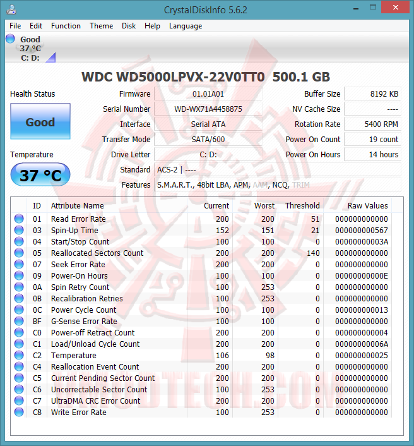The image size is (414, 446).
Task: Click the blue triangle disk selection marker
Action: tap(52, 58)
